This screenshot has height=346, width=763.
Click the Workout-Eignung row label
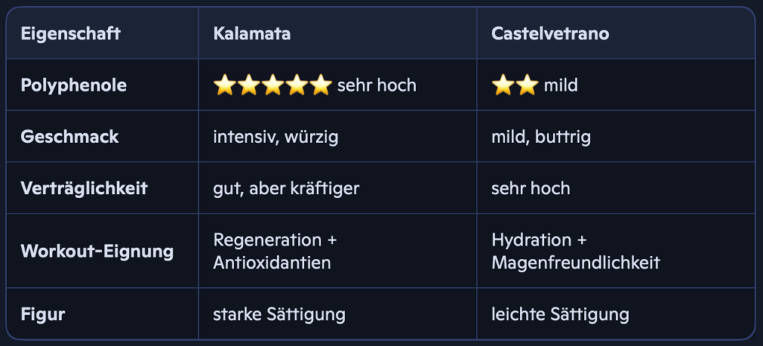pos(97,251)
